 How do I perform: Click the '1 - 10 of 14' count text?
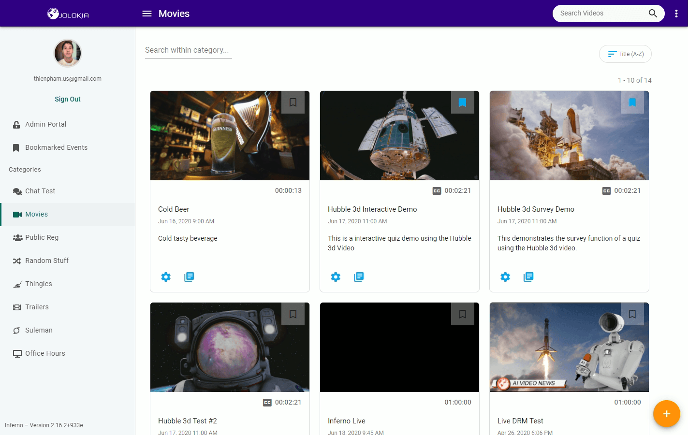coord(635,80)
